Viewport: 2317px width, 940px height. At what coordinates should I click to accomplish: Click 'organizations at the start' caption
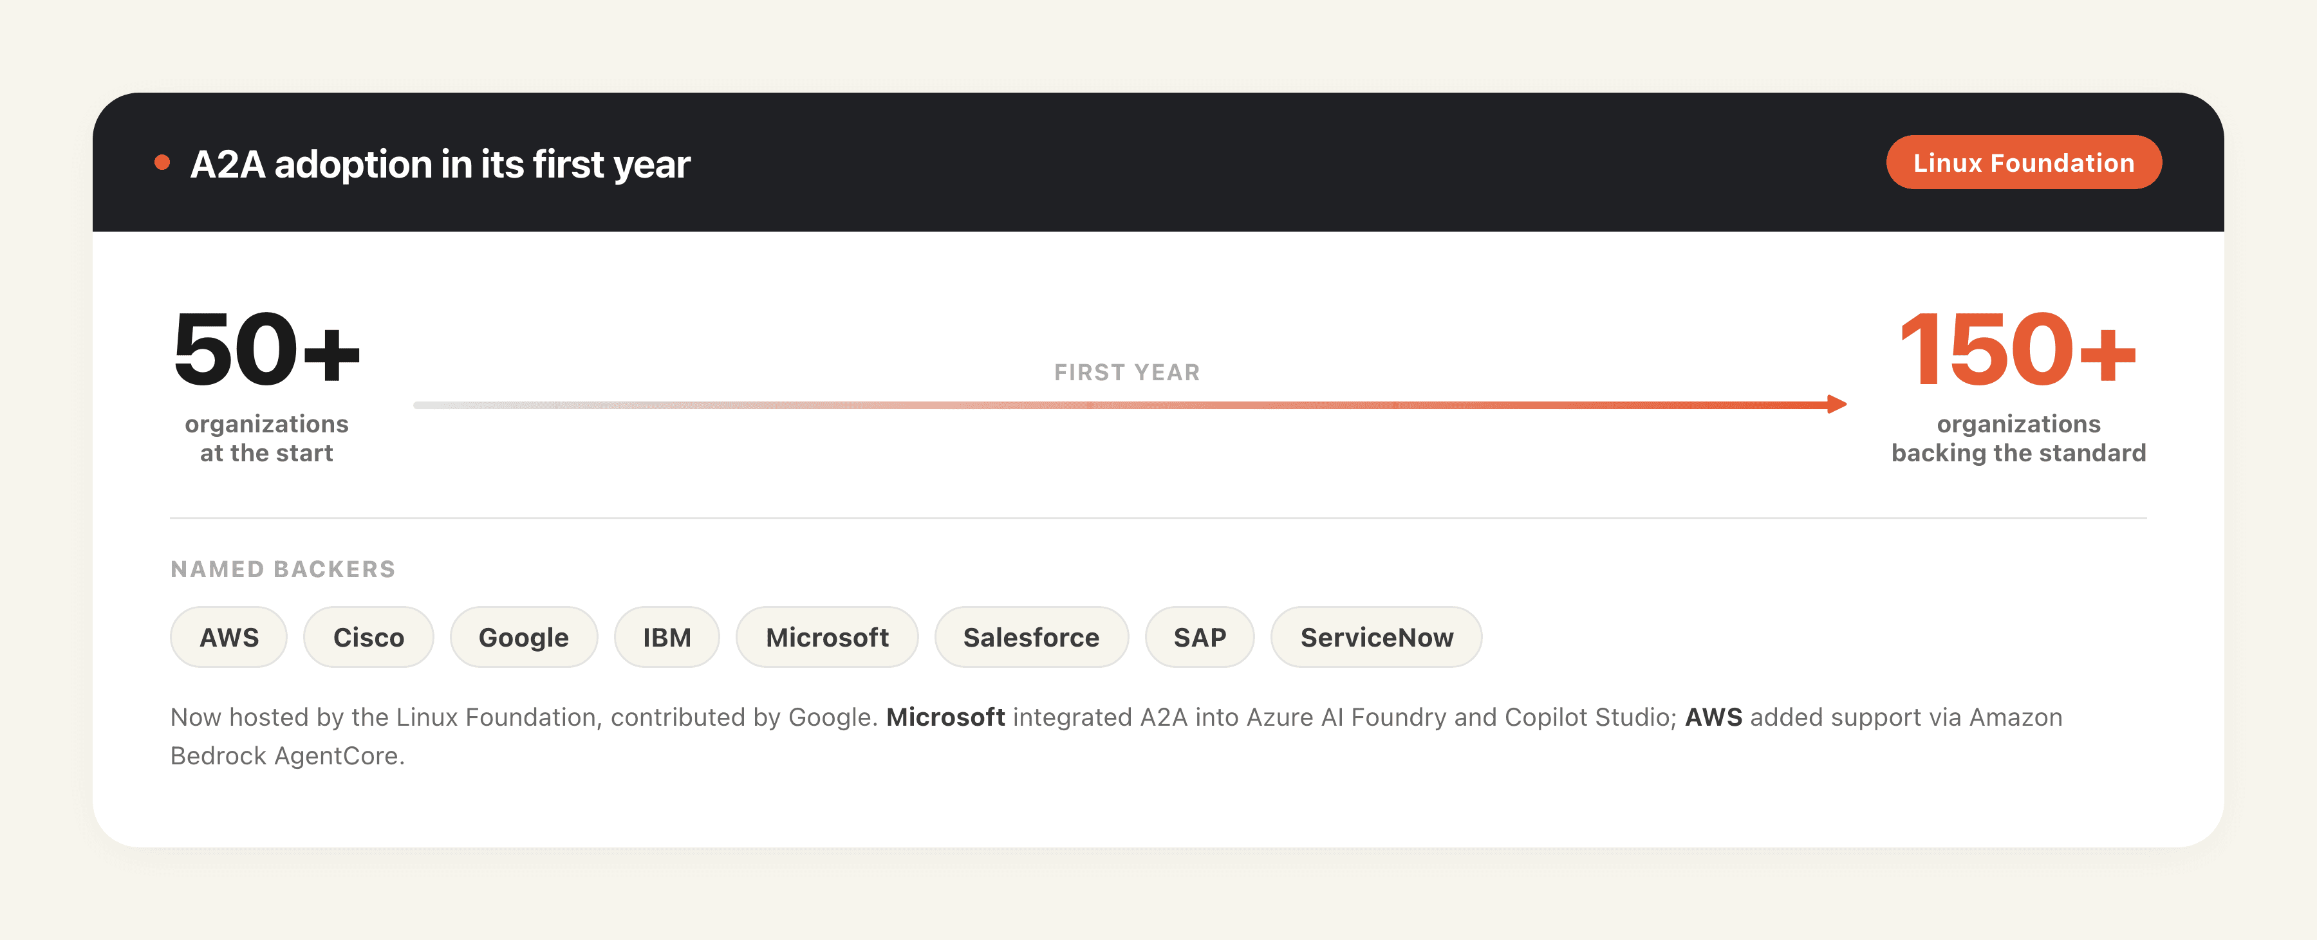coord(266,438)
